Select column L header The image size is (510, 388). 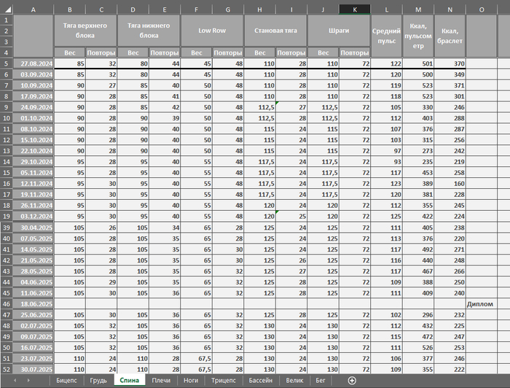coord(386,9)
